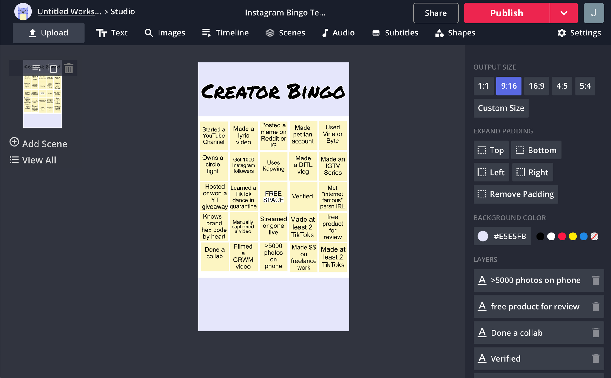Select the scene thumbnail in sidebar
Image resolution: width=611 pixels, height=378 pixels.
[x=42, y=101]
